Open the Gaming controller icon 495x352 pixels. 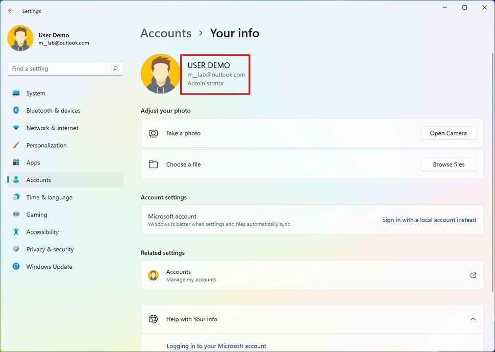point(16,215)
